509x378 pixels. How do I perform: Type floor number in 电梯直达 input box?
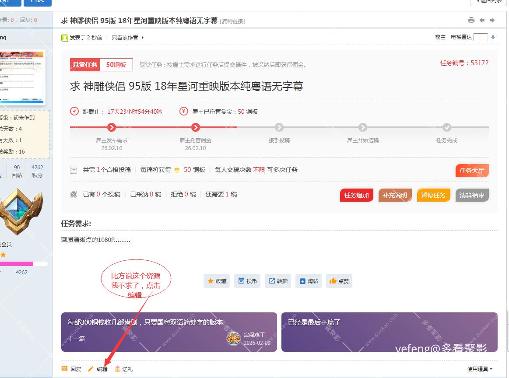pyautogui.click(x=481, y=38)
